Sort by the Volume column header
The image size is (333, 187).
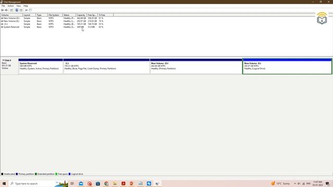11,15
